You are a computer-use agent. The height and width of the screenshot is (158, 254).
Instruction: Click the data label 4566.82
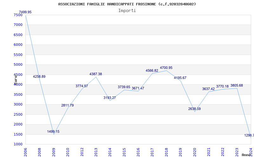point(152,70)
